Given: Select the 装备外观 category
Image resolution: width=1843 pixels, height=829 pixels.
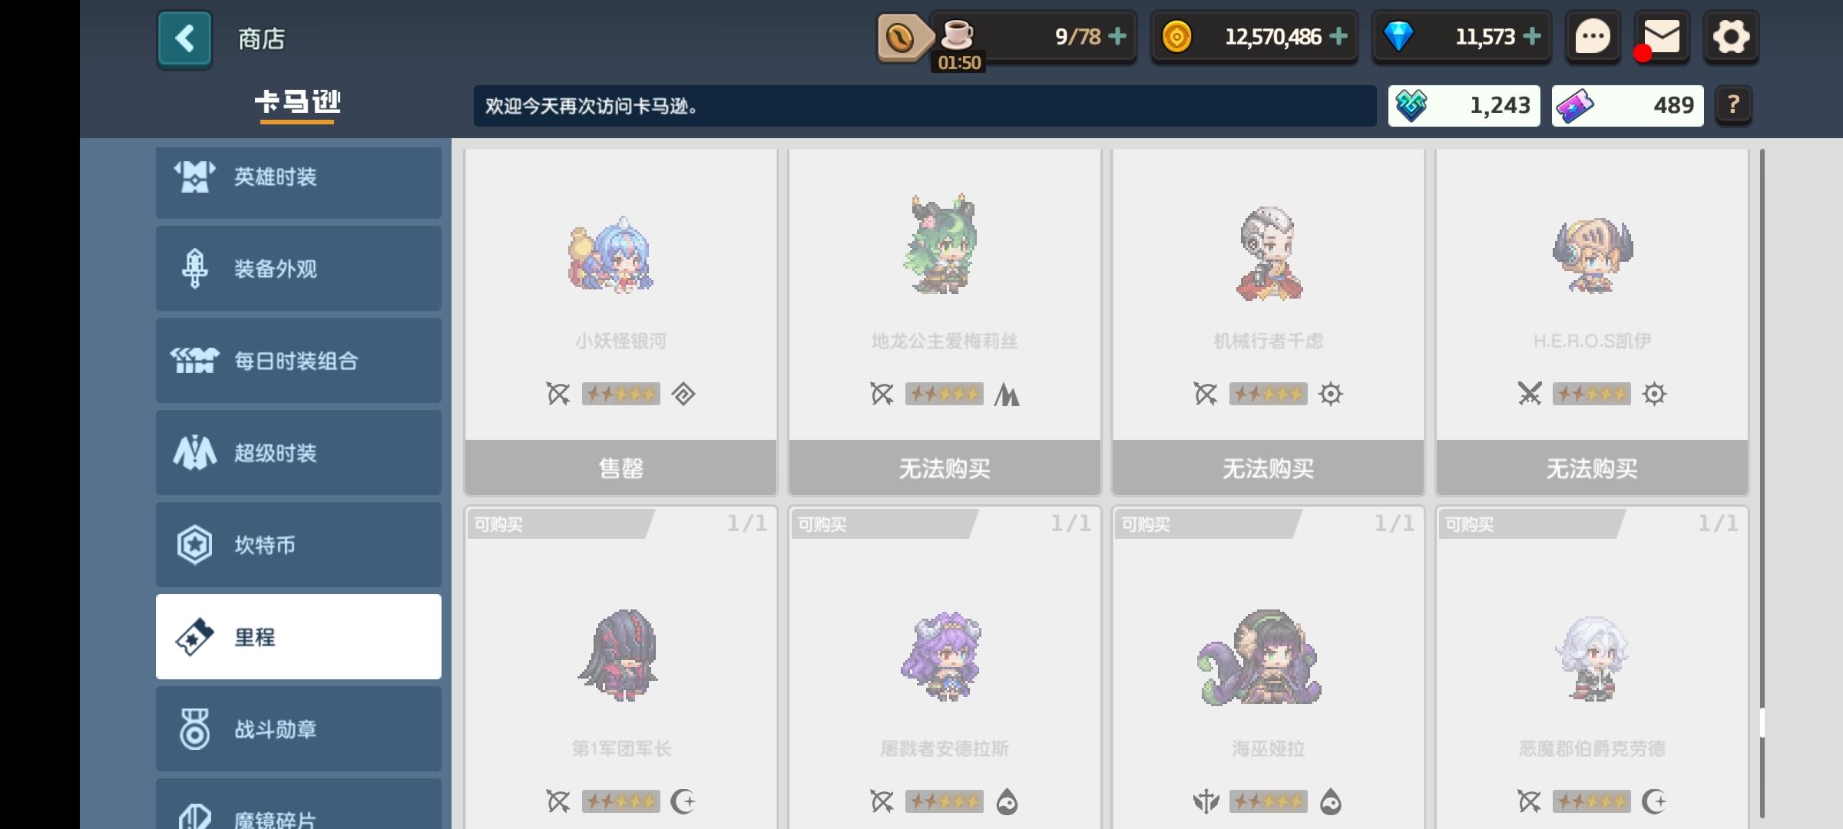Looking at the screenshot, I should point(299,269).
